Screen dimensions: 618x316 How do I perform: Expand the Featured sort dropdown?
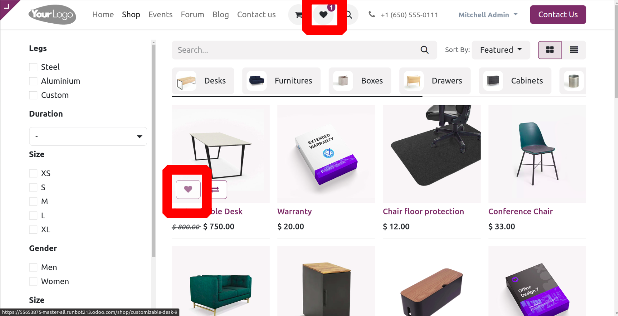[501, 50]
